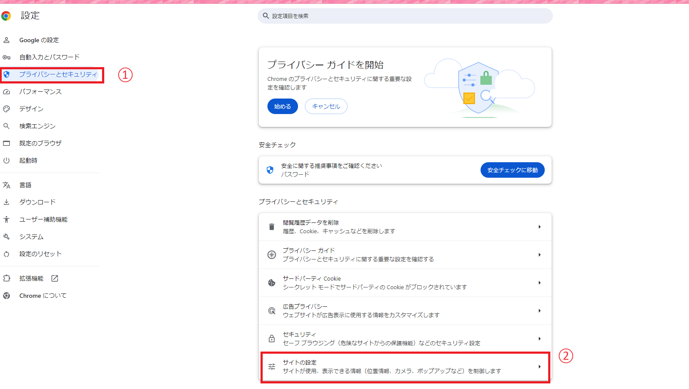The height and width of the screenshot is (389, 689).
Task: Click the key icon for 自動入力とパスワード
Action: click(6, 57)
